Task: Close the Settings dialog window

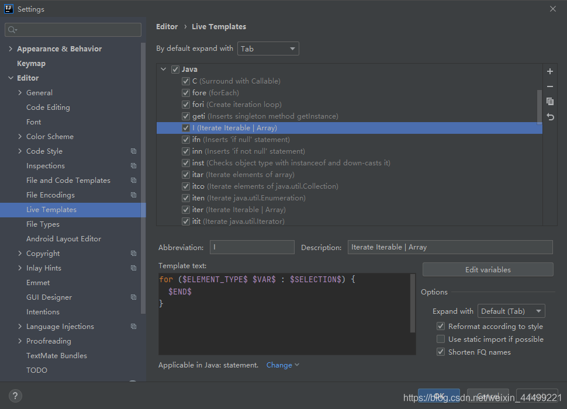Action: (x=553, y=9)
